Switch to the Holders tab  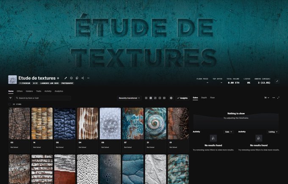point(29,91)
